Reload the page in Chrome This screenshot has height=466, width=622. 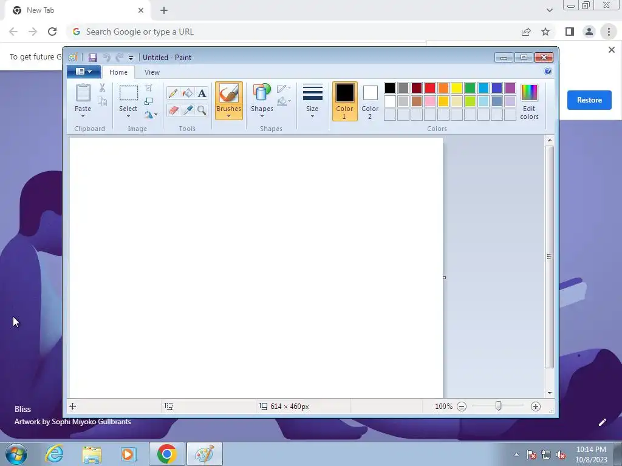pyautogui.click(x=52, y=32)
